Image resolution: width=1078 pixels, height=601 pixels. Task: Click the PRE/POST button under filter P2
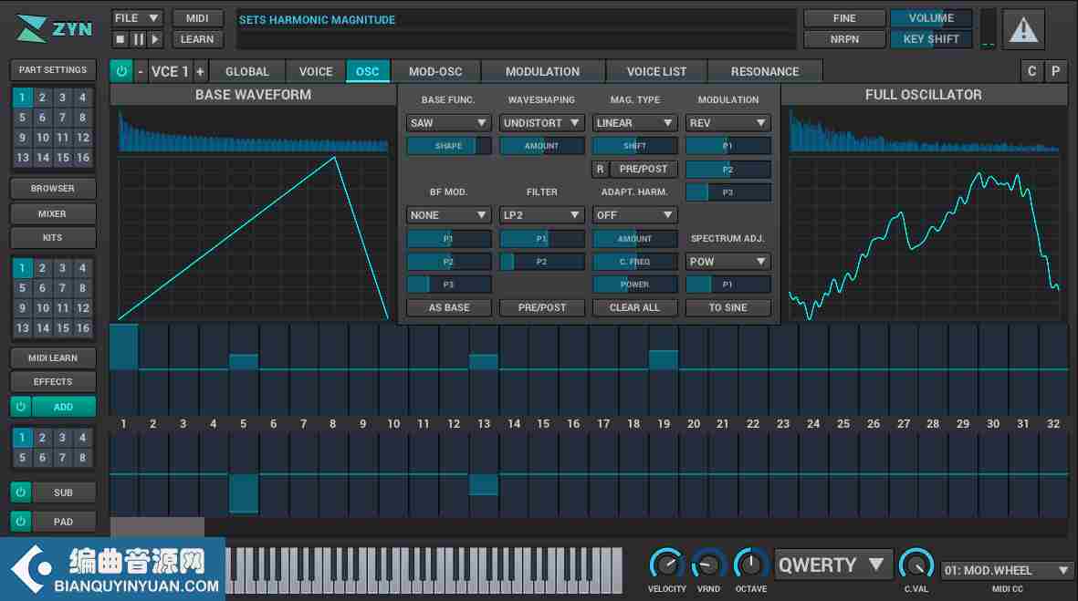[x=542, y=307]
